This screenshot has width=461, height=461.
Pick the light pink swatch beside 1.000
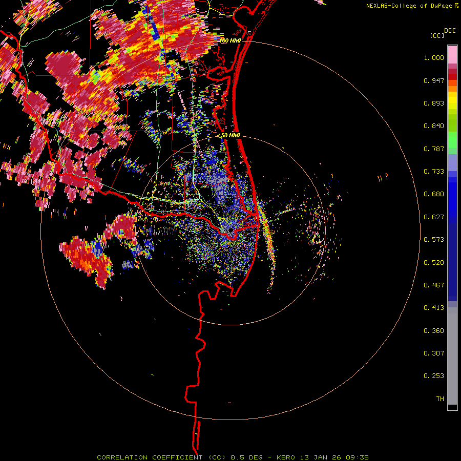(x=452, y=55)
